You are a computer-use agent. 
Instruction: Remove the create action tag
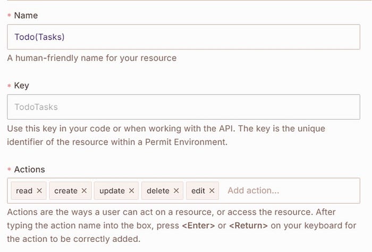[85, 190]
